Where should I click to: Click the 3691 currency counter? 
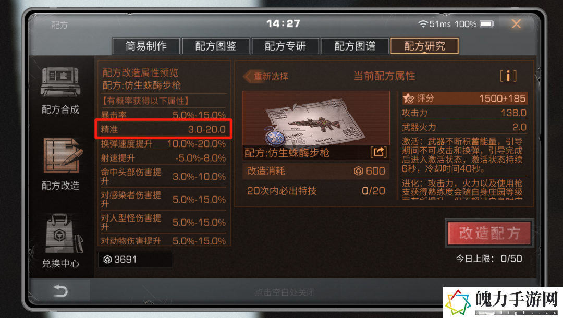point(135,260)
